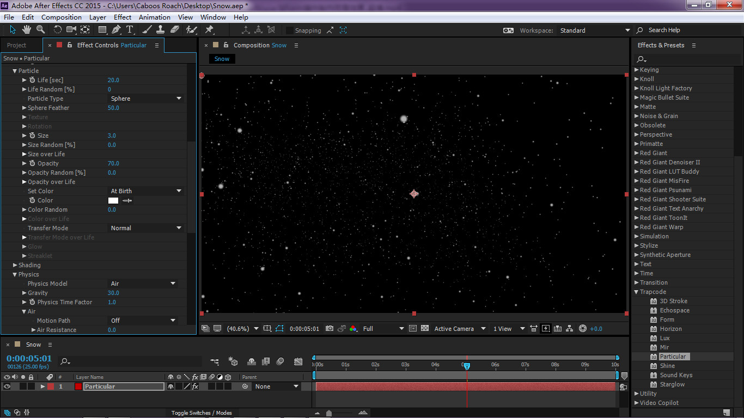
Task: Click Toggle Switches / Modes button
Action: pyautogui.click(x=201, y=413)
